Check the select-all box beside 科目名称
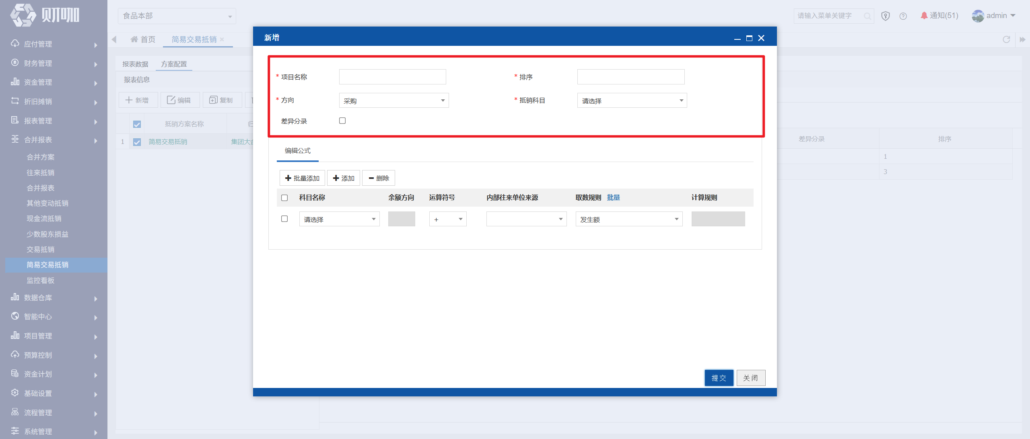1030x439 pixels. coord(284,198)
